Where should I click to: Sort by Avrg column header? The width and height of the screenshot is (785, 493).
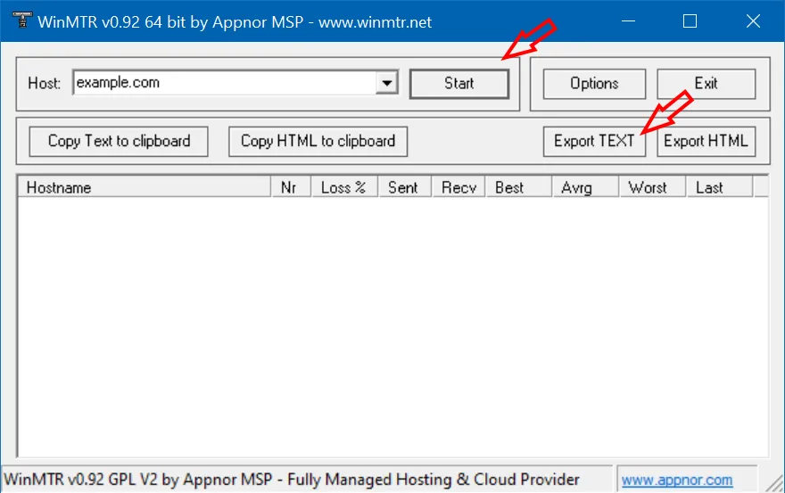click(586, 188)
